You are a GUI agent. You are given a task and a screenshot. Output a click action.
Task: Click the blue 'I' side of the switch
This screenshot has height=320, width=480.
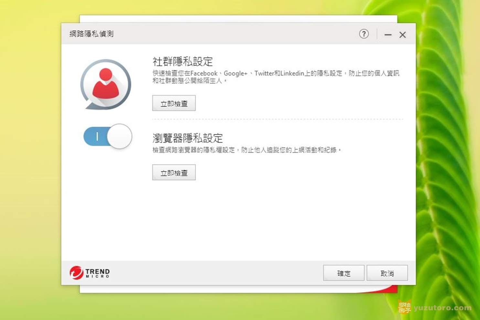pos(96,136)
